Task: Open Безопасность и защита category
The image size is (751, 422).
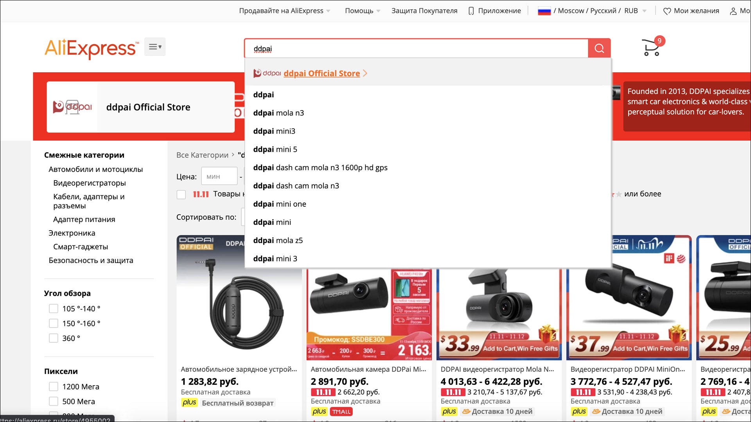Action: pyautogui.click(x=91, y=260)
